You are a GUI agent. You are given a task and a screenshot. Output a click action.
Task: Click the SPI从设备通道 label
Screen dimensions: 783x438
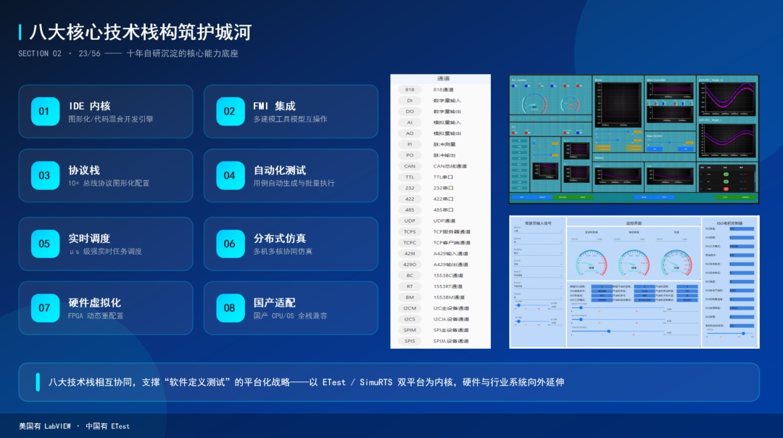click(x=451, y=341)
